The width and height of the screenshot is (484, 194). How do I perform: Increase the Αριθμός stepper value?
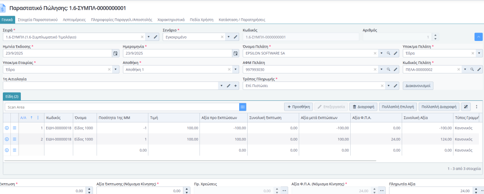435,35
